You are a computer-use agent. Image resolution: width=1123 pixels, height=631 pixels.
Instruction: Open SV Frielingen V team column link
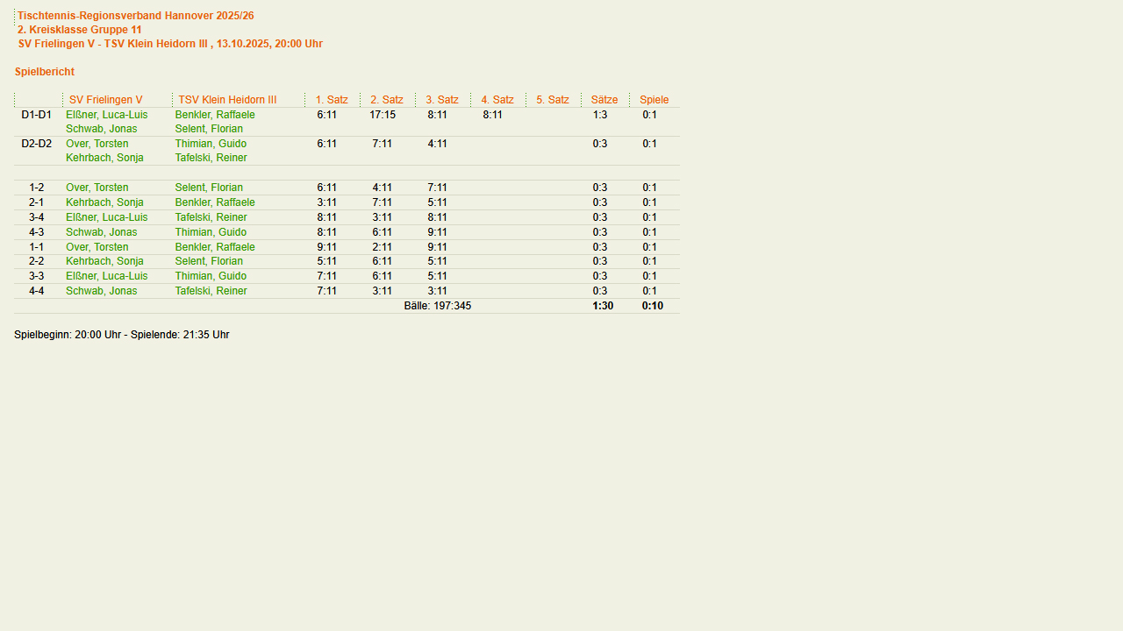(x=105, y=100)
